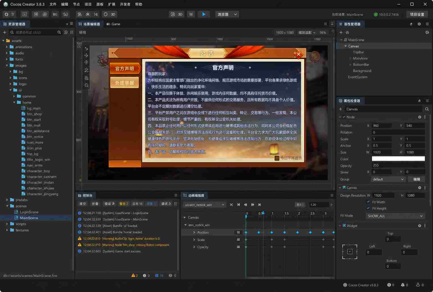Switch to the Game tab

tap(113, 24)
